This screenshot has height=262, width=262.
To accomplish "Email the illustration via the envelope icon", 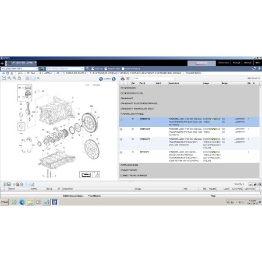I will 33,78.
